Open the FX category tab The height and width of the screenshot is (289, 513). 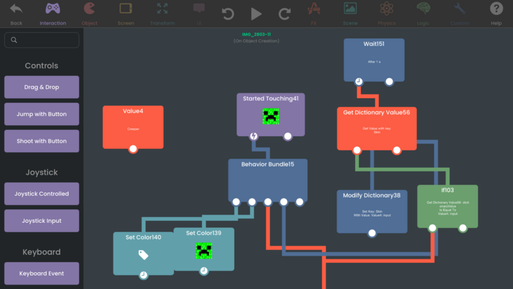click(x=314, y=13)
